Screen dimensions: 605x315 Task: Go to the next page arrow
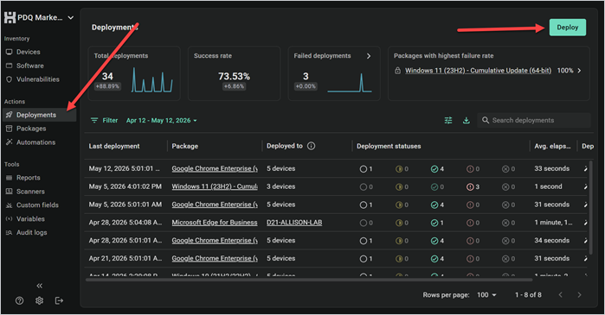pyautogui.click(x=579, y=295)
